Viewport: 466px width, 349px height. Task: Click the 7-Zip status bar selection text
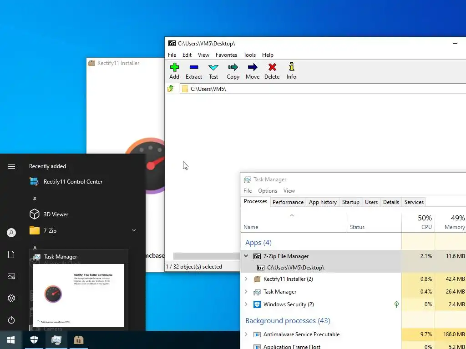pos(194,266)
